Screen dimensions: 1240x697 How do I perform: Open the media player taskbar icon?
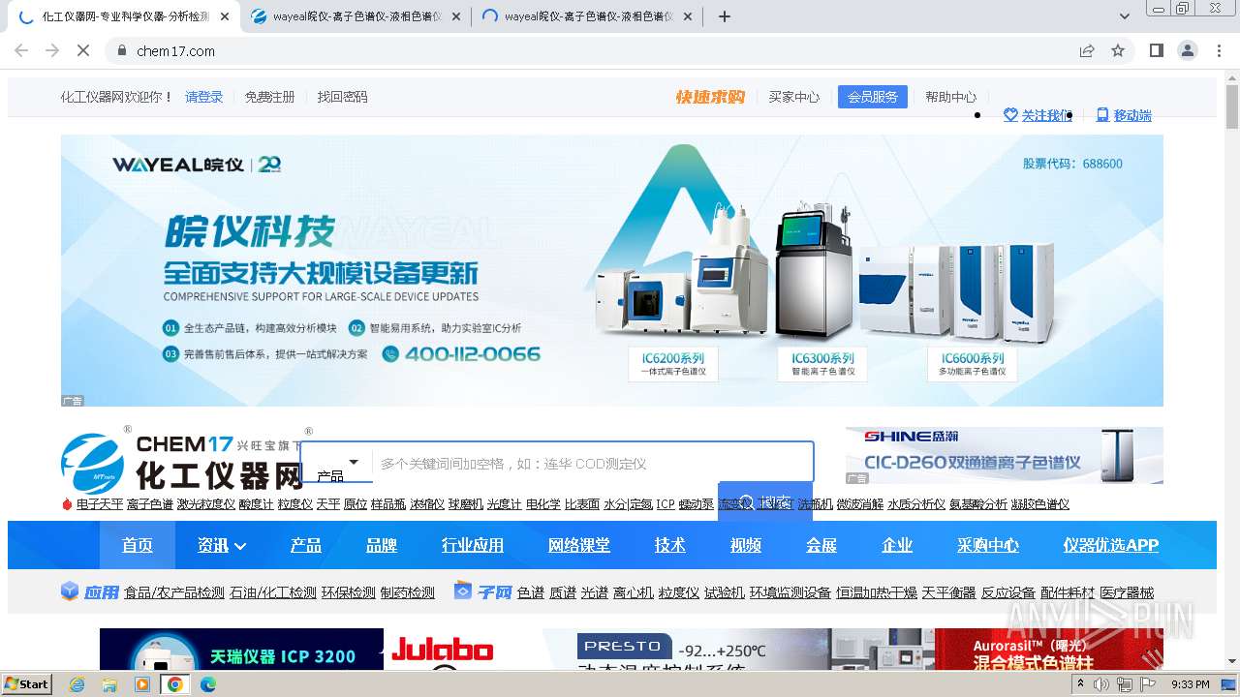[142, 684]
